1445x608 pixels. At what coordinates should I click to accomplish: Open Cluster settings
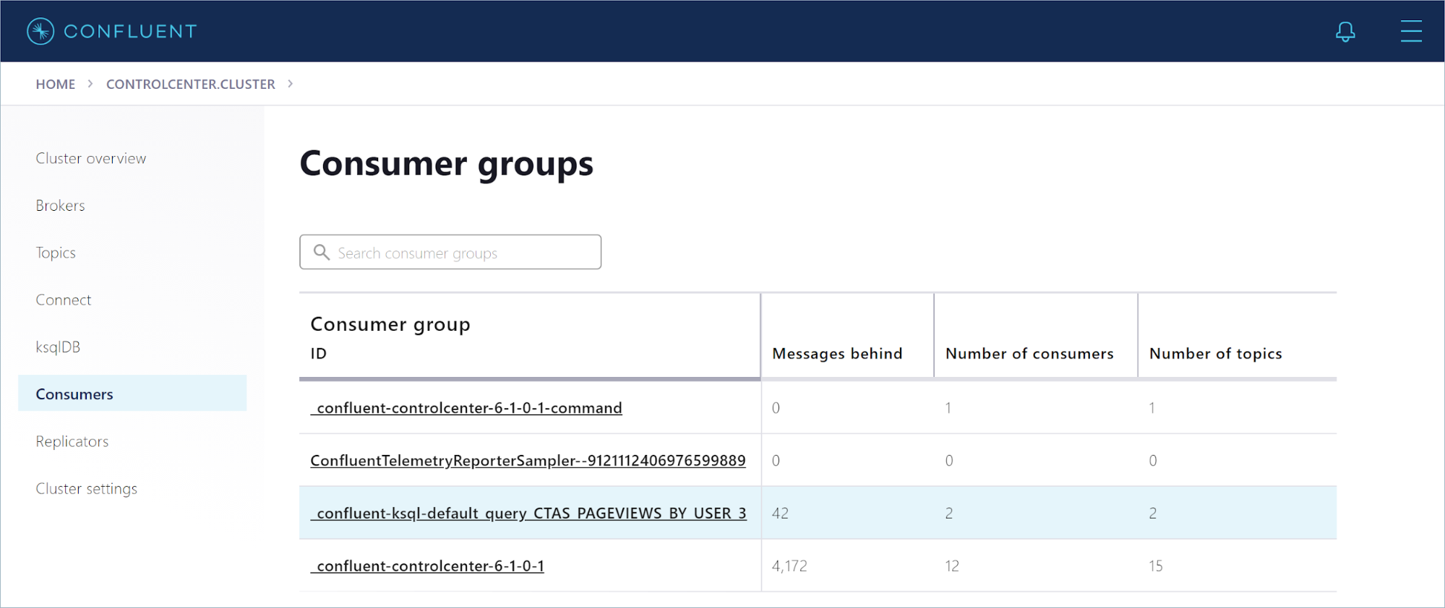(87, 489)
